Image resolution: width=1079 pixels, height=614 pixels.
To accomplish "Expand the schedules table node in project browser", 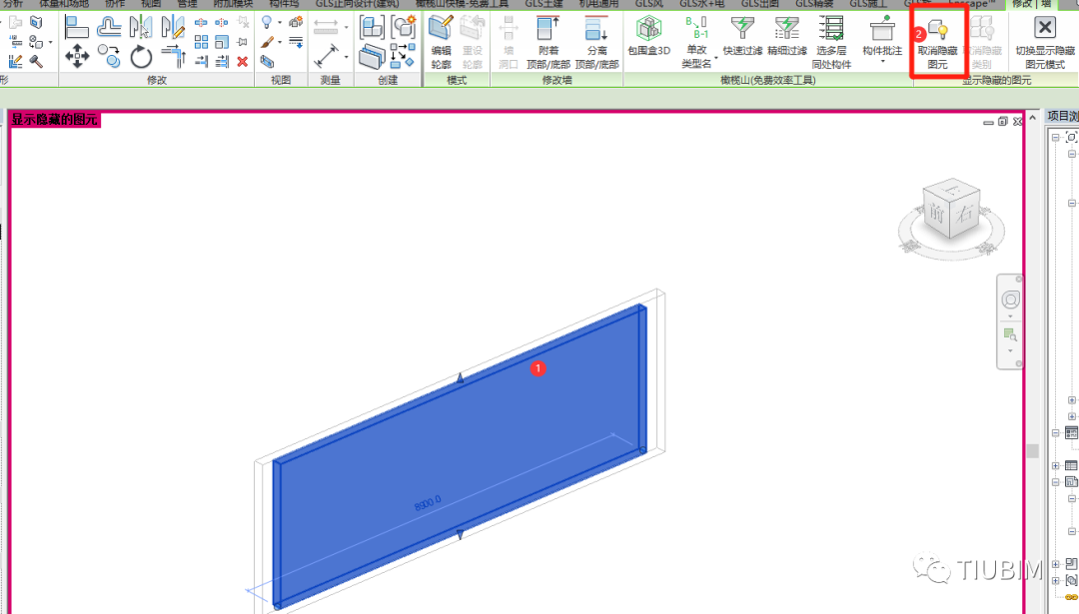I will point(1056,466).
